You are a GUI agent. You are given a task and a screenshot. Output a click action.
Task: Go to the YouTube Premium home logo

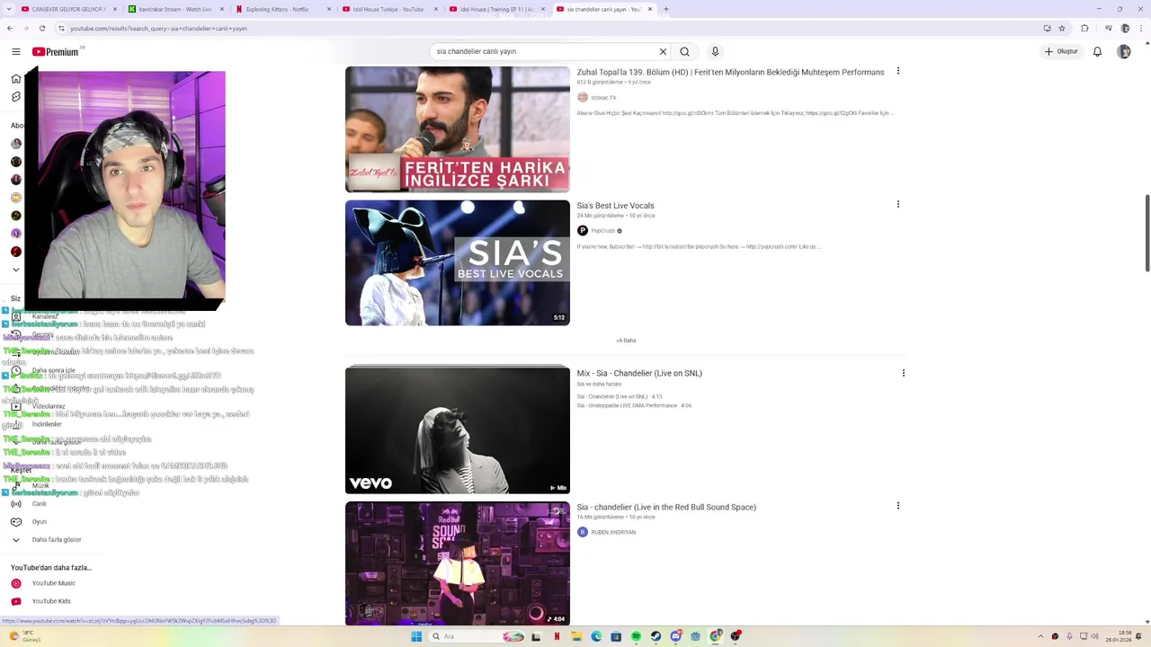click(x=56, y=51)
